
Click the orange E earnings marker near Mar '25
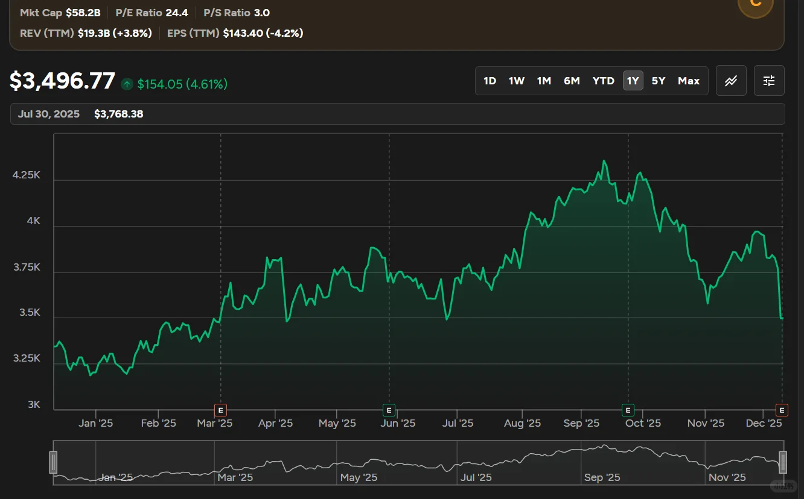[x=220, y=410]
